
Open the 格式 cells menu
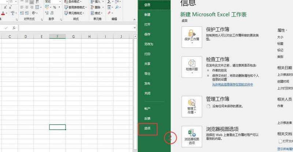tap(96, 13)
